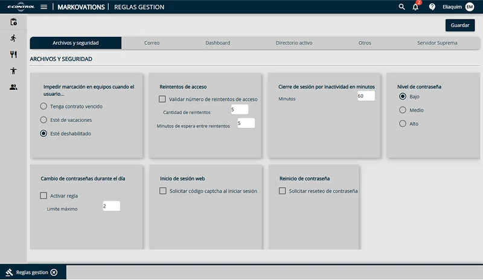Close the Reglas gestion bottom tab

pyautogui.click(x=54, y=272)
